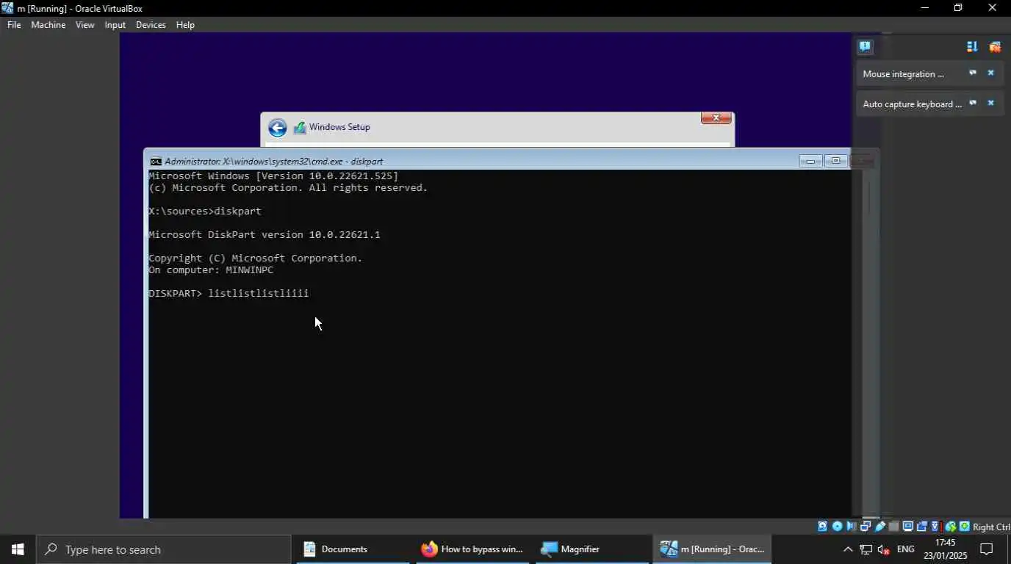Dismiss the Mouse integration notification

(x=990, y=73)
